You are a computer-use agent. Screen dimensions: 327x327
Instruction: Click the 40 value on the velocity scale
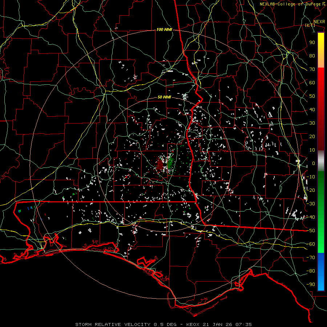[312, 110]
